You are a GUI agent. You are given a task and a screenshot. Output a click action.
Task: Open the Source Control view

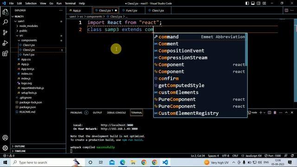[x=5, y=32]
